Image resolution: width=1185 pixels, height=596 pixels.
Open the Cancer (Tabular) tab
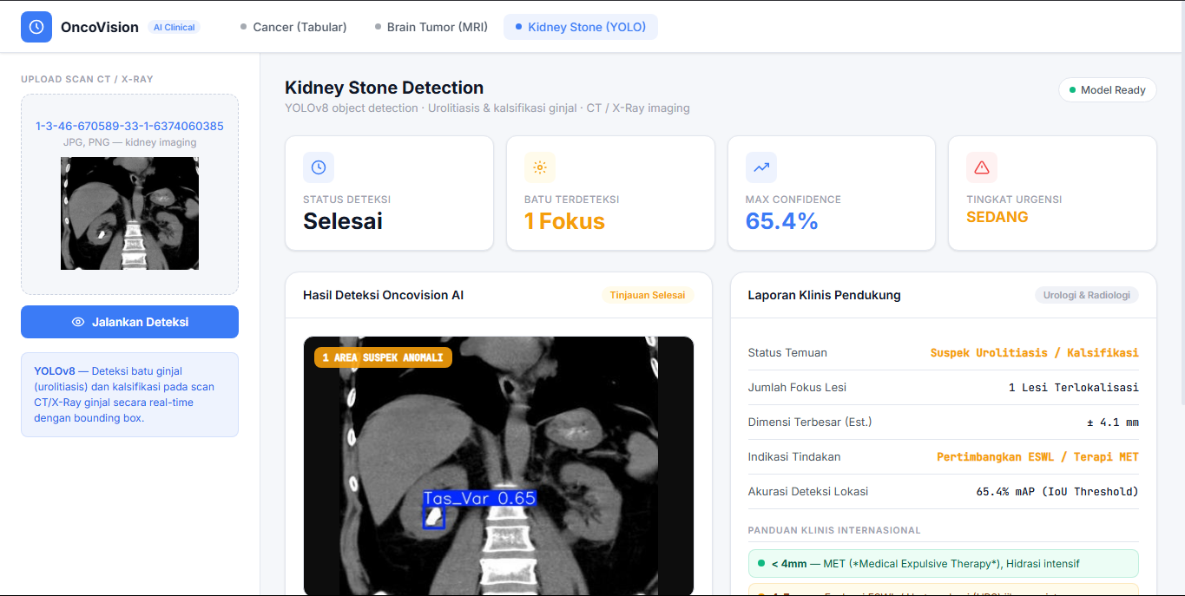pyautogui.click(x=293, y=27)
